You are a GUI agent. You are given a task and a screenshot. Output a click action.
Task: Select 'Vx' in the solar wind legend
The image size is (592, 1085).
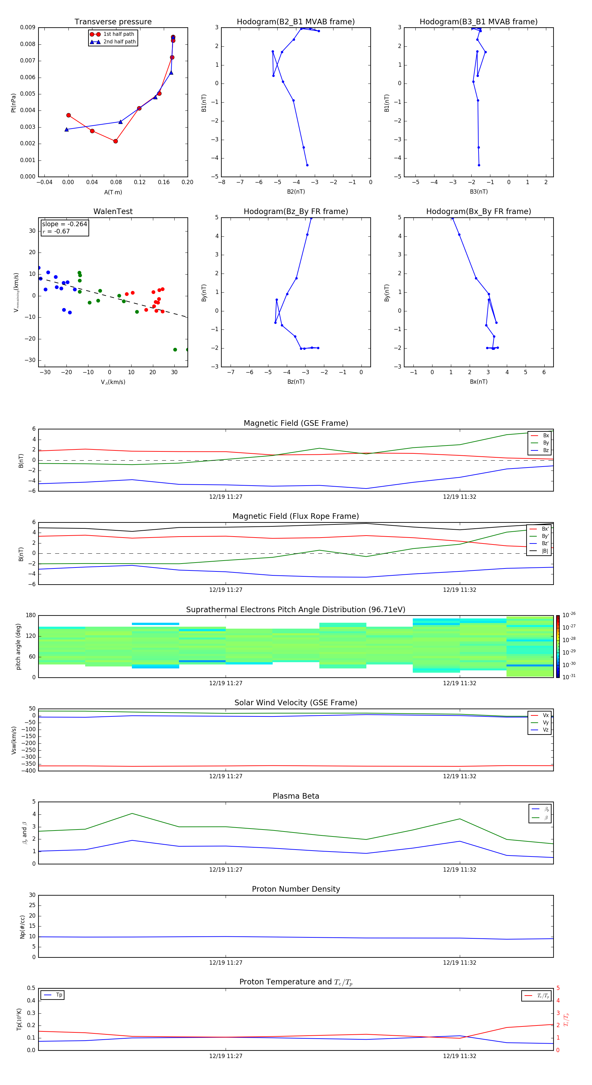(x=540, y=715)
